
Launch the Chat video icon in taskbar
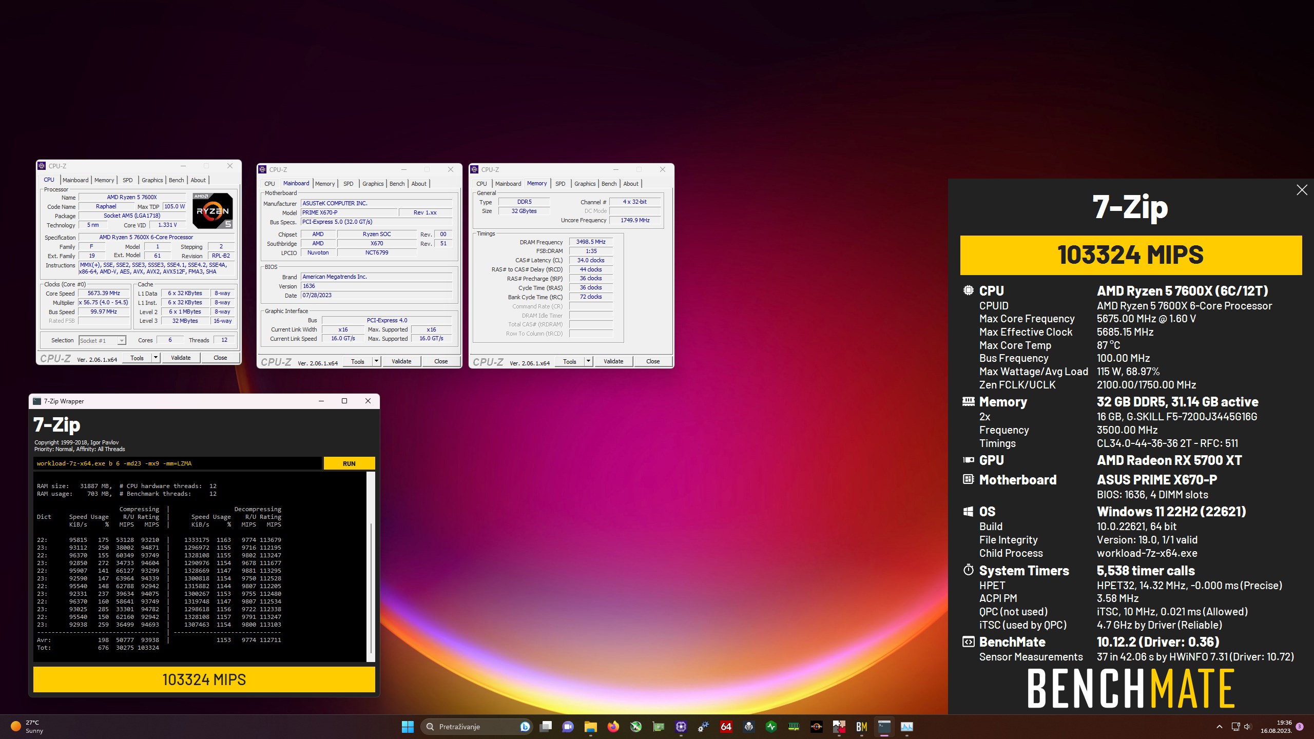click(x=568, y=727)
